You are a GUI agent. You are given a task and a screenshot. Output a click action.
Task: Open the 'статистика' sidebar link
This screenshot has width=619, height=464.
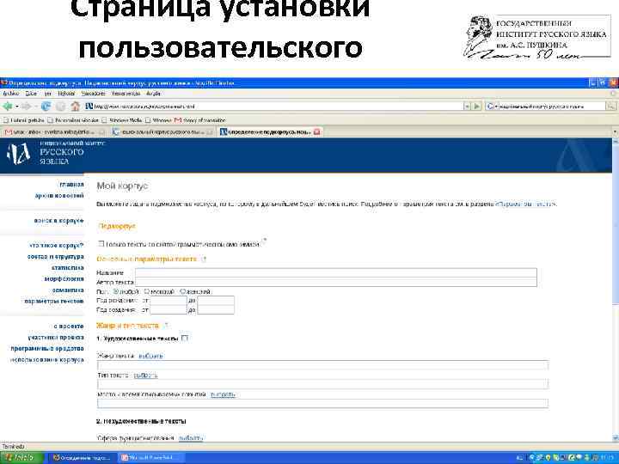click(68, 267)
